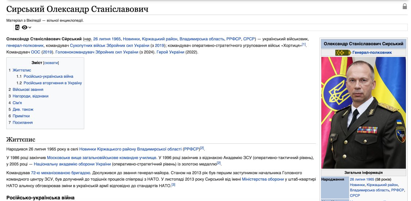This screenshot has width=411, height=201.
Task: Open the 'Герой України' link
Action: coord(170,52)
